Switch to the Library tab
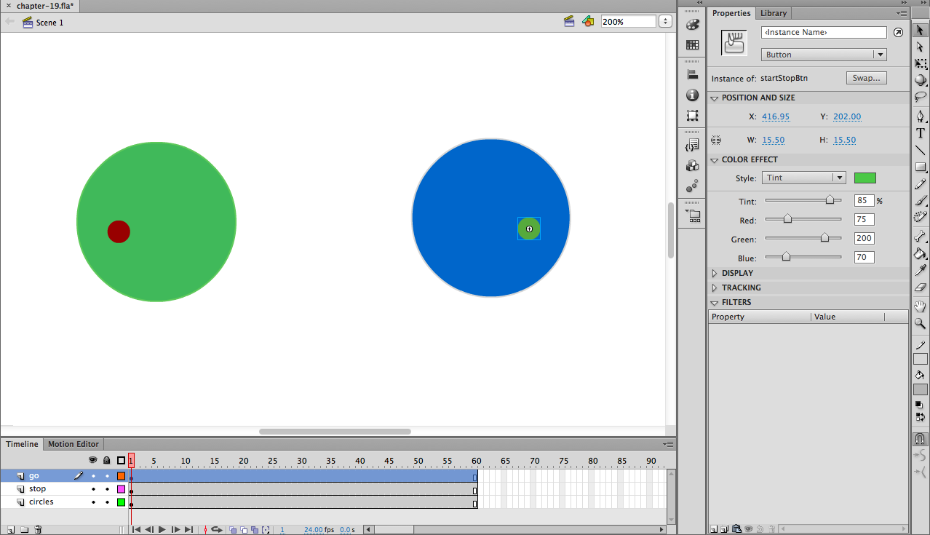930x535 pixels. pyautogui.click(x=773, y=13)
